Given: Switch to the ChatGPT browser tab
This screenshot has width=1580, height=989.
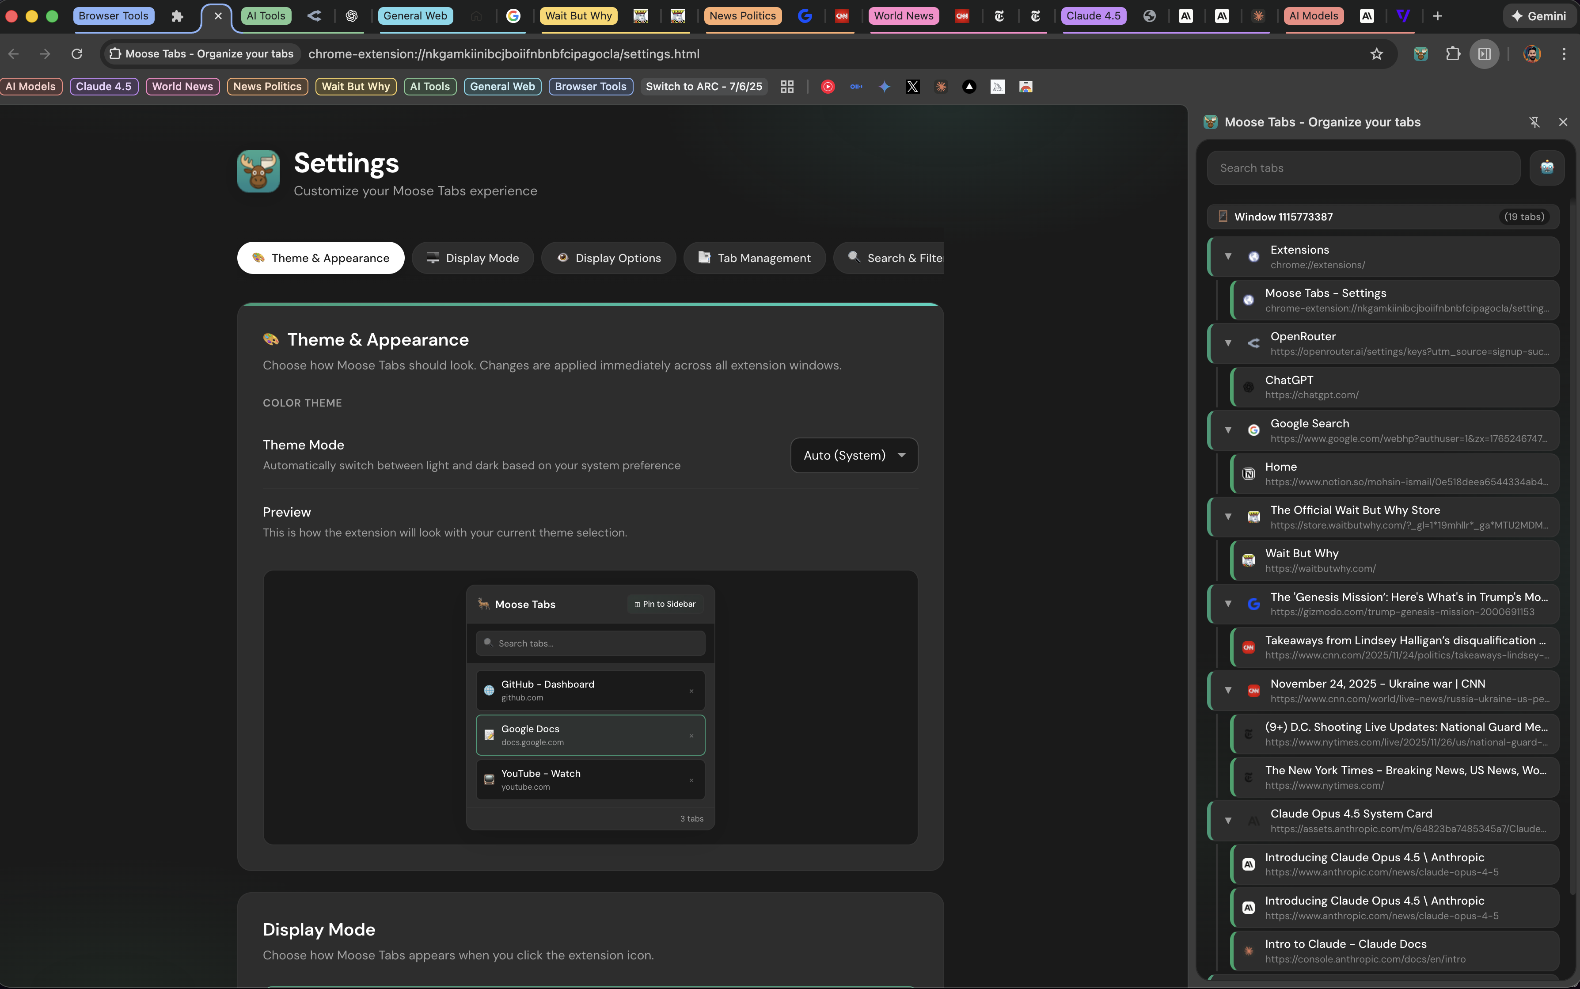Looking at the screenshot, I should pos(352,16).
